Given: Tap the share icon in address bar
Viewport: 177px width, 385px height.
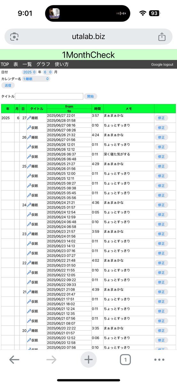Looking at the screenshot, I should (162, 37).
